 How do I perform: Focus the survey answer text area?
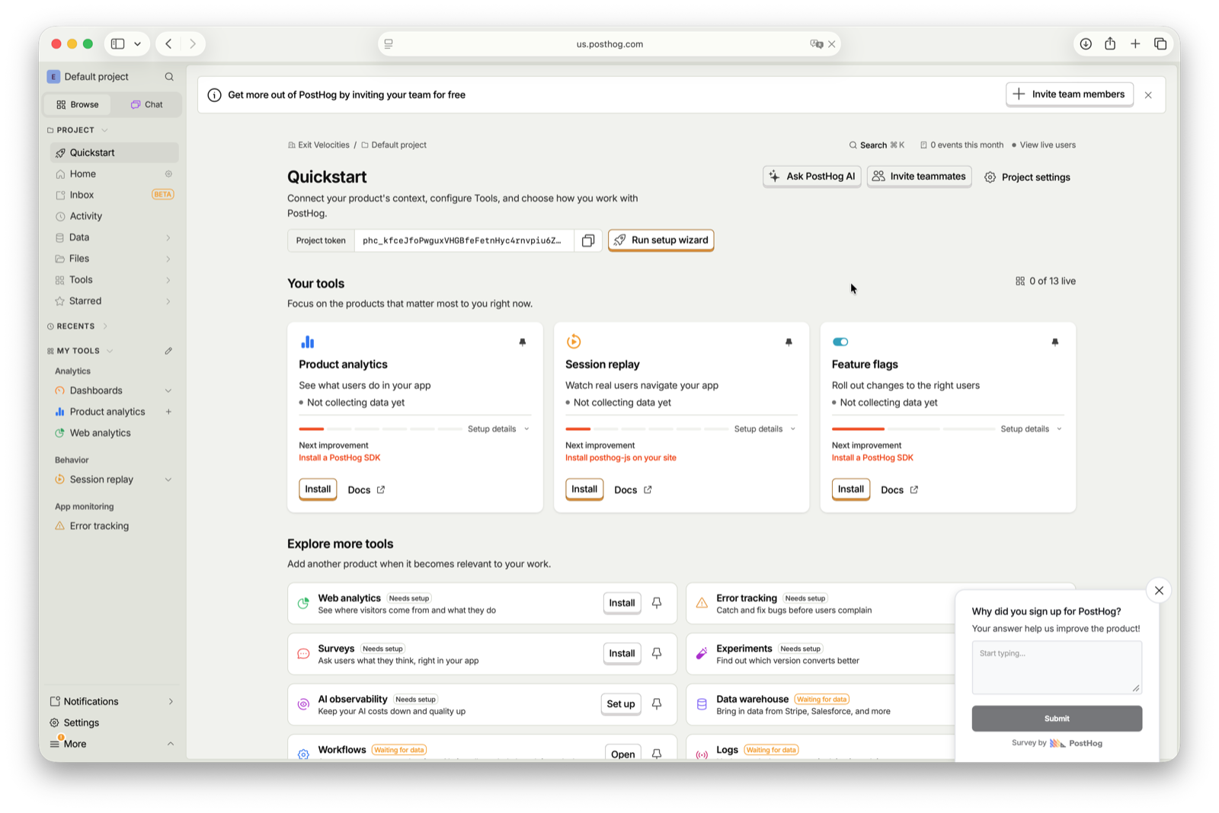tap(1057, 668)
